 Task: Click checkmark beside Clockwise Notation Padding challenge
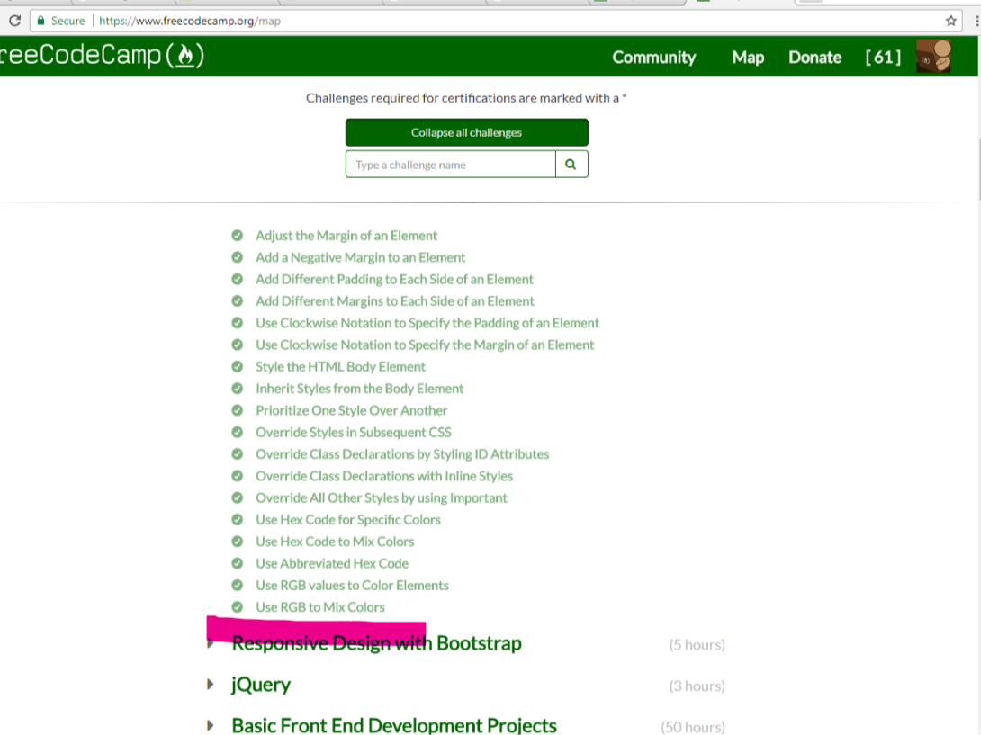(237, 323)
